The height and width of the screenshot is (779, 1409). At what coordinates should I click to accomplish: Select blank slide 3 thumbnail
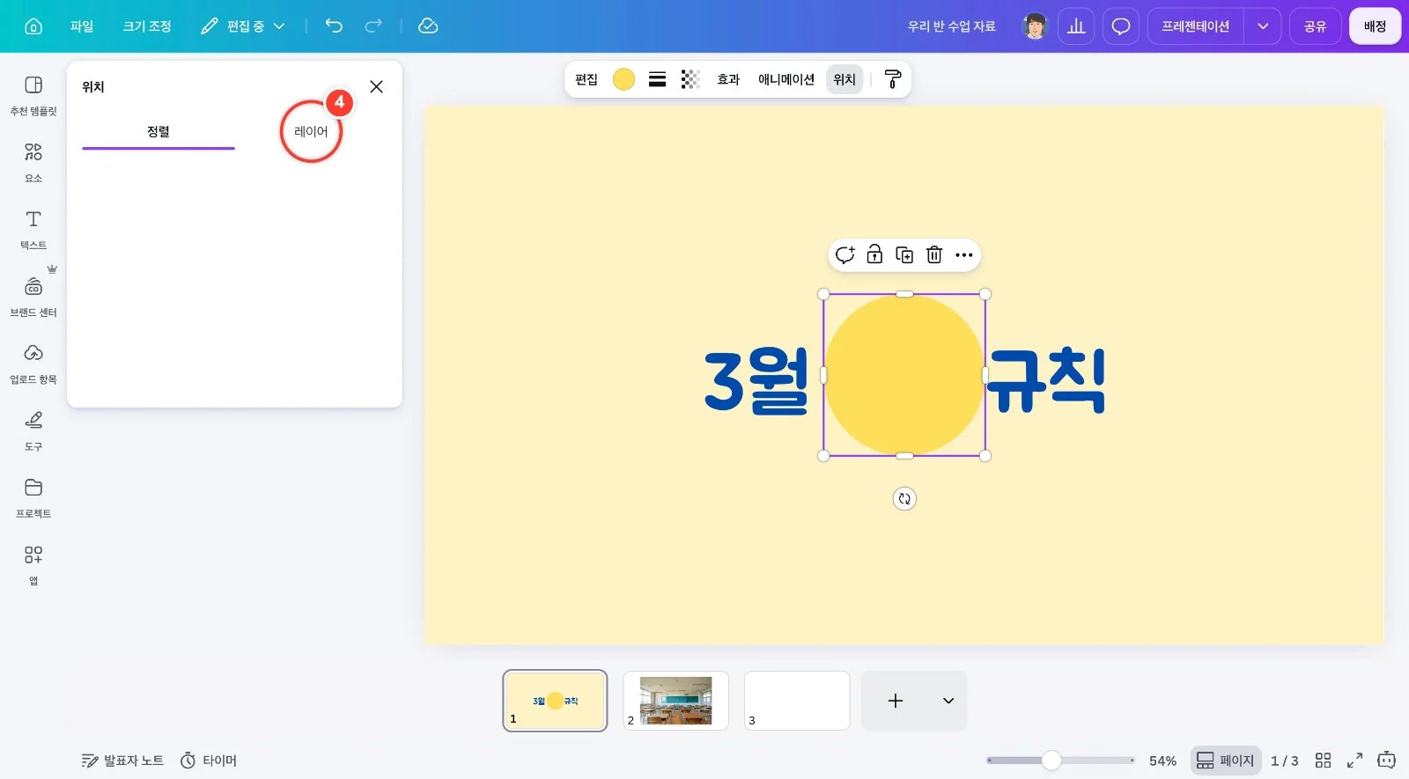coord(797,701)
